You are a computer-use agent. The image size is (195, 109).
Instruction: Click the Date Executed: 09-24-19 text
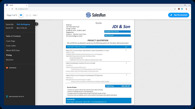pos(16,97)
